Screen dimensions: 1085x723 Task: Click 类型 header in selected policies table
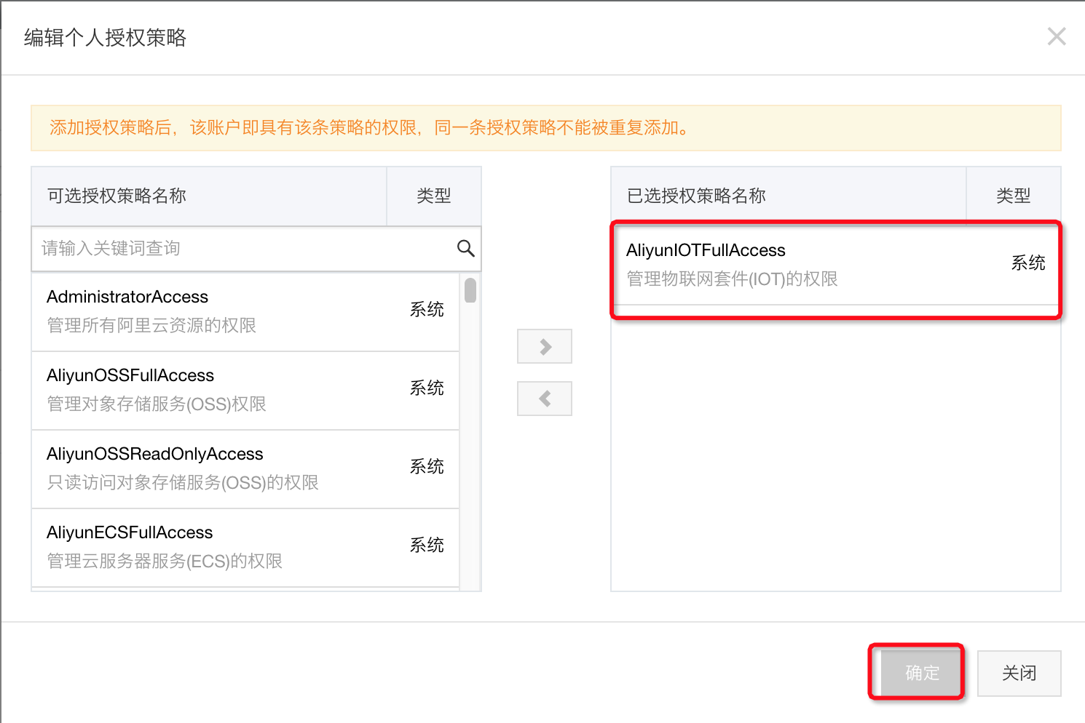pos(1014,196)
